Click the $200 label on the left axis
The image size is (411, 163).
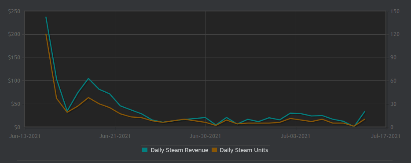(x=15, y=35)
